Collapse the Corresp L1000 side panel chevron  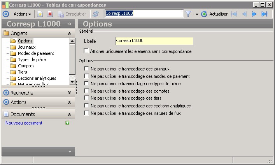70,24
